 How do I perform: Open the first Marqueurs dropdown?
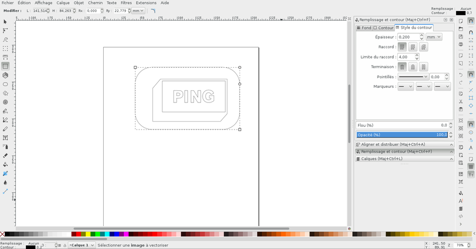pos(406,87)
